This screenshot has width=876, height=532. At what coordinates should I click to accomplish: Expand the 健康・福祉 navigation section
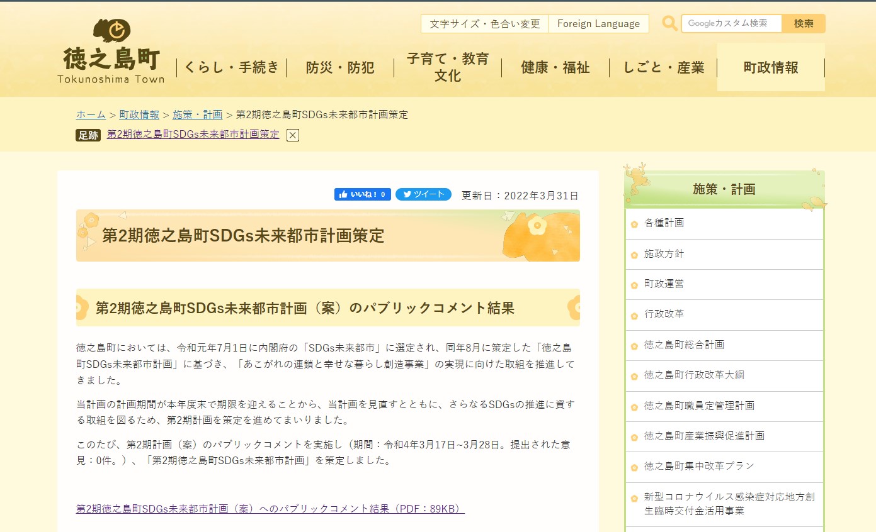pos(557,68)
